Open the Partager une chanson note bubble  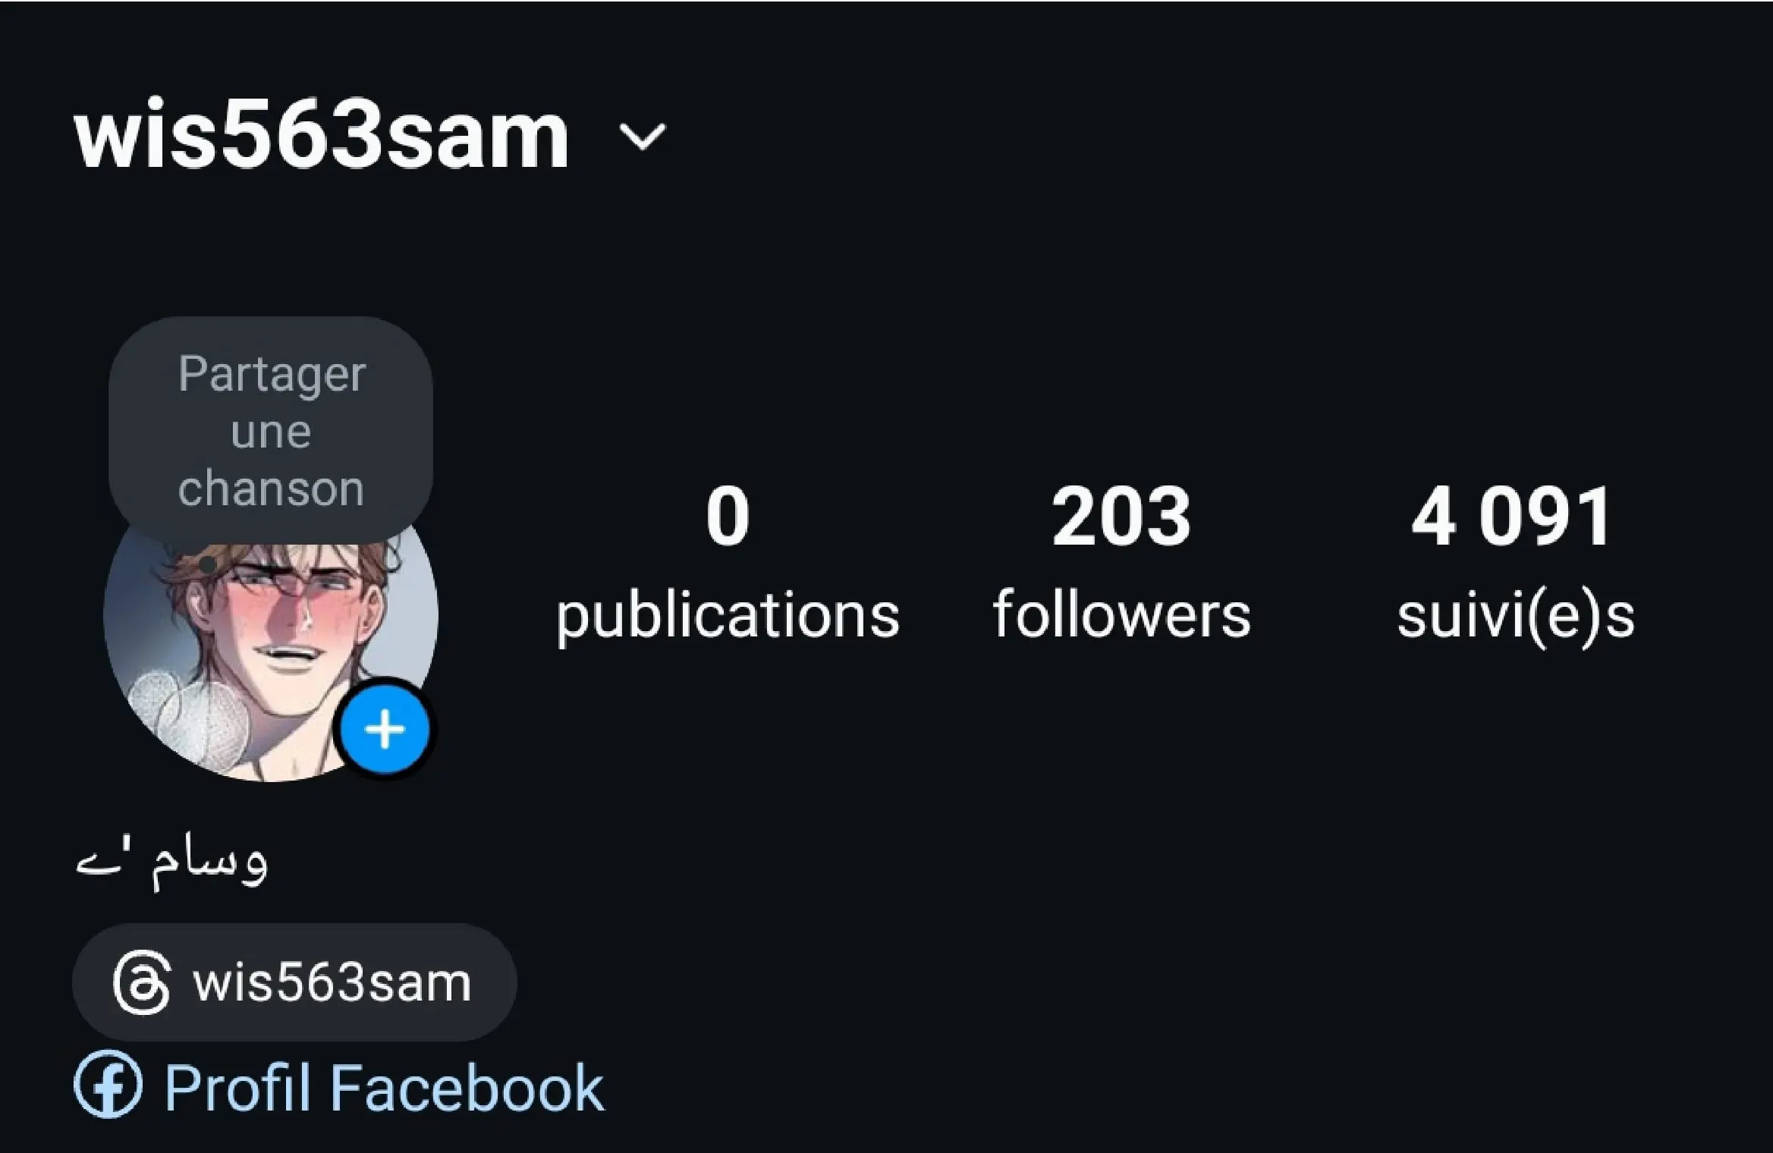click(271, 430)
